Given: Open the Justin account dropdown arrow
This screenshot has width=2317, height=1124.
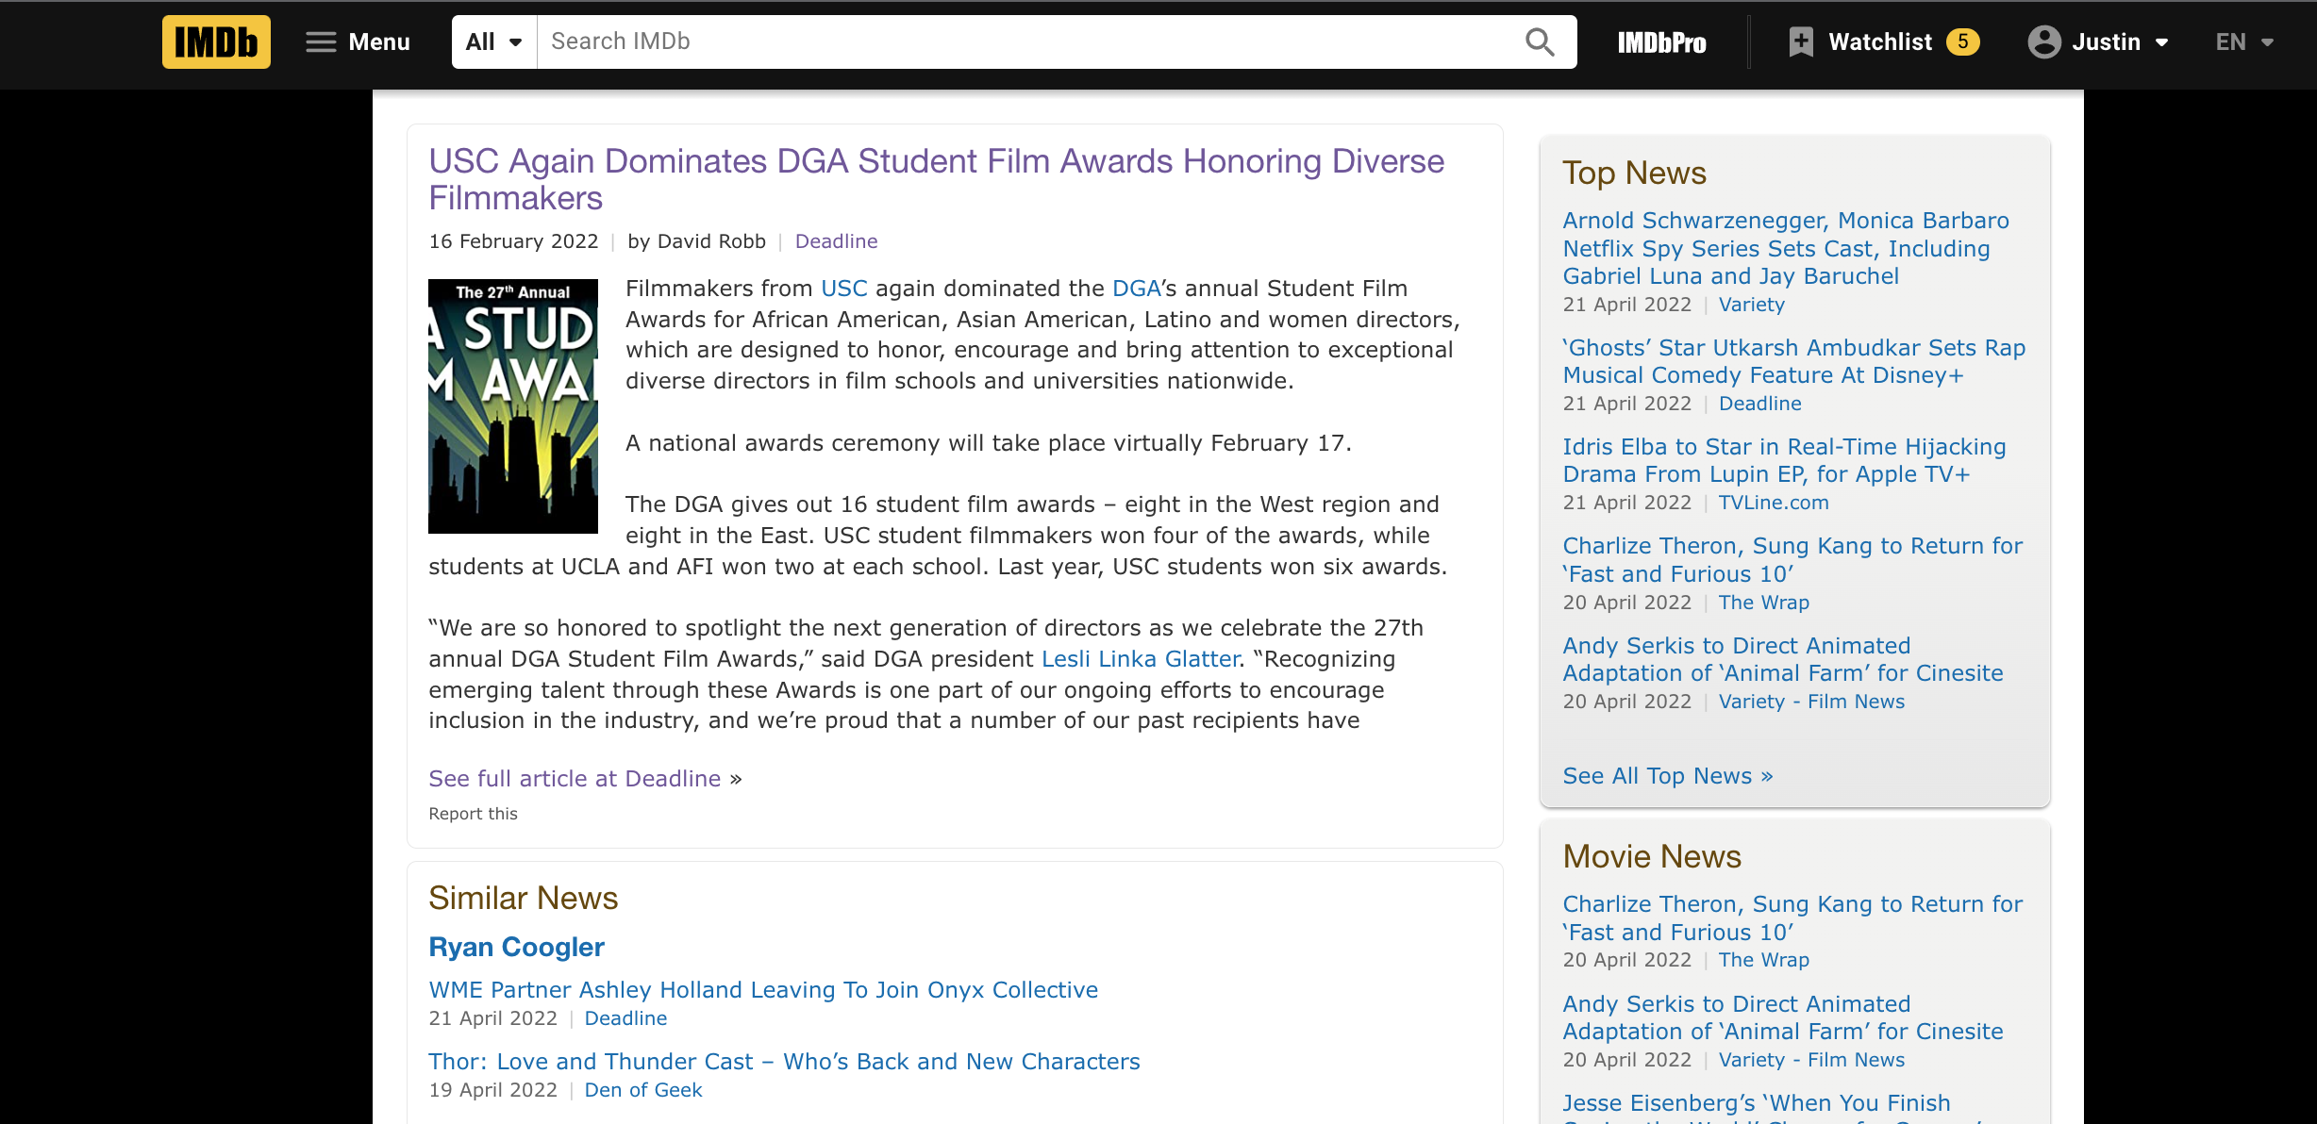Looking at the screenshot, I should [x=2162, y=42].
